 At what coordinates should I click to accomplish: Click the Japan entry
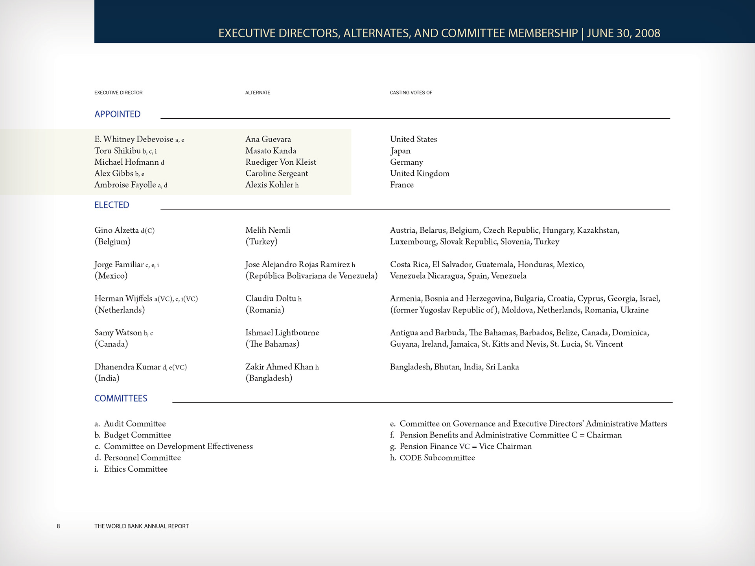point(400,151)
